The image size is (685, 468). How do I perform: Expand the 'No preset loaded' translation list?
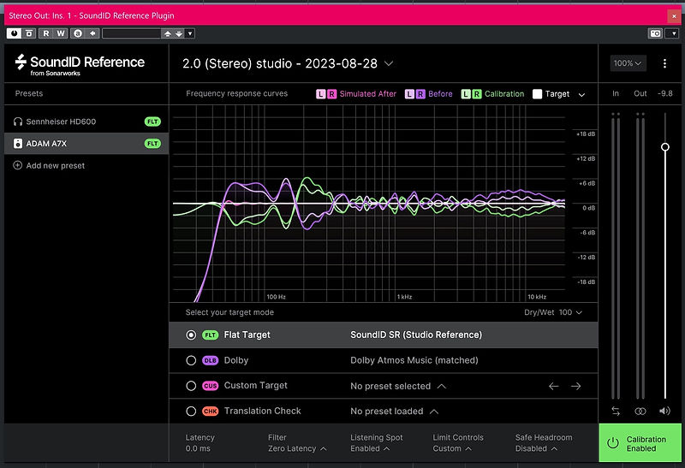click(x=394, y=412)
